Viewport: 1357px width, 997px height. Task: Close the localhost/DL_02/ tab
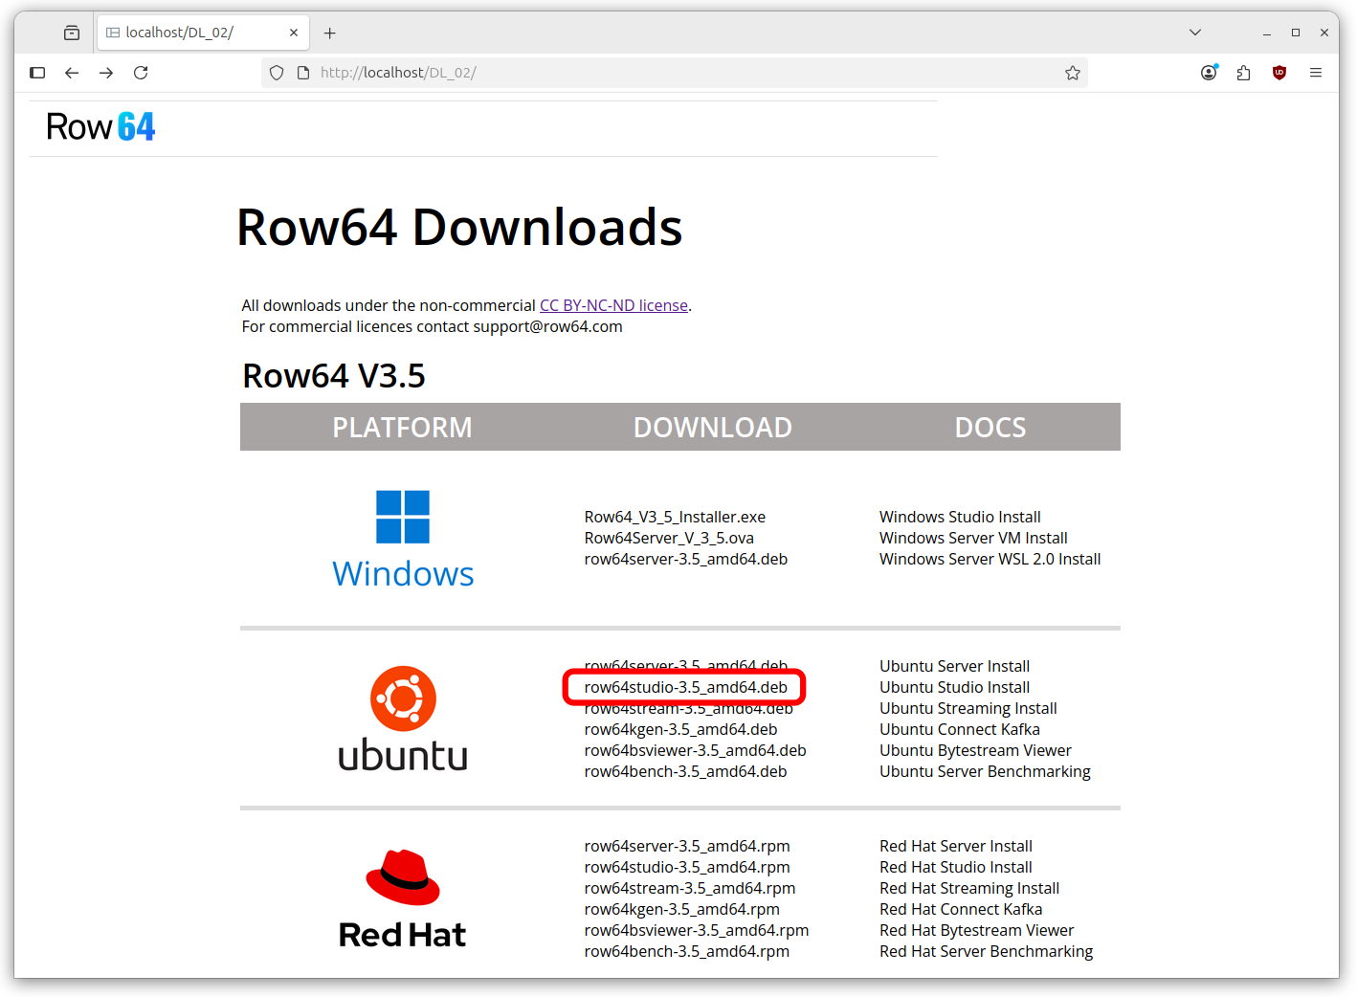tap(294, 33)
